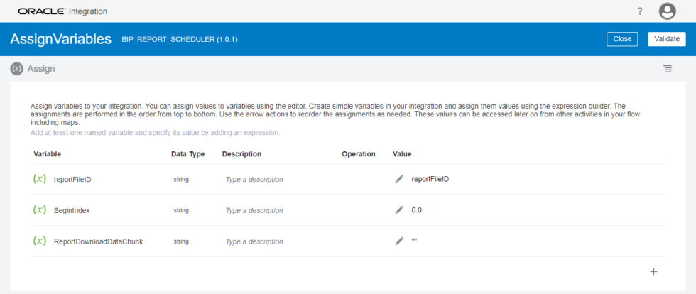The image size is (696, 294).
Task: Add a new variable with plus icon
Action: (x=653, y=271)
